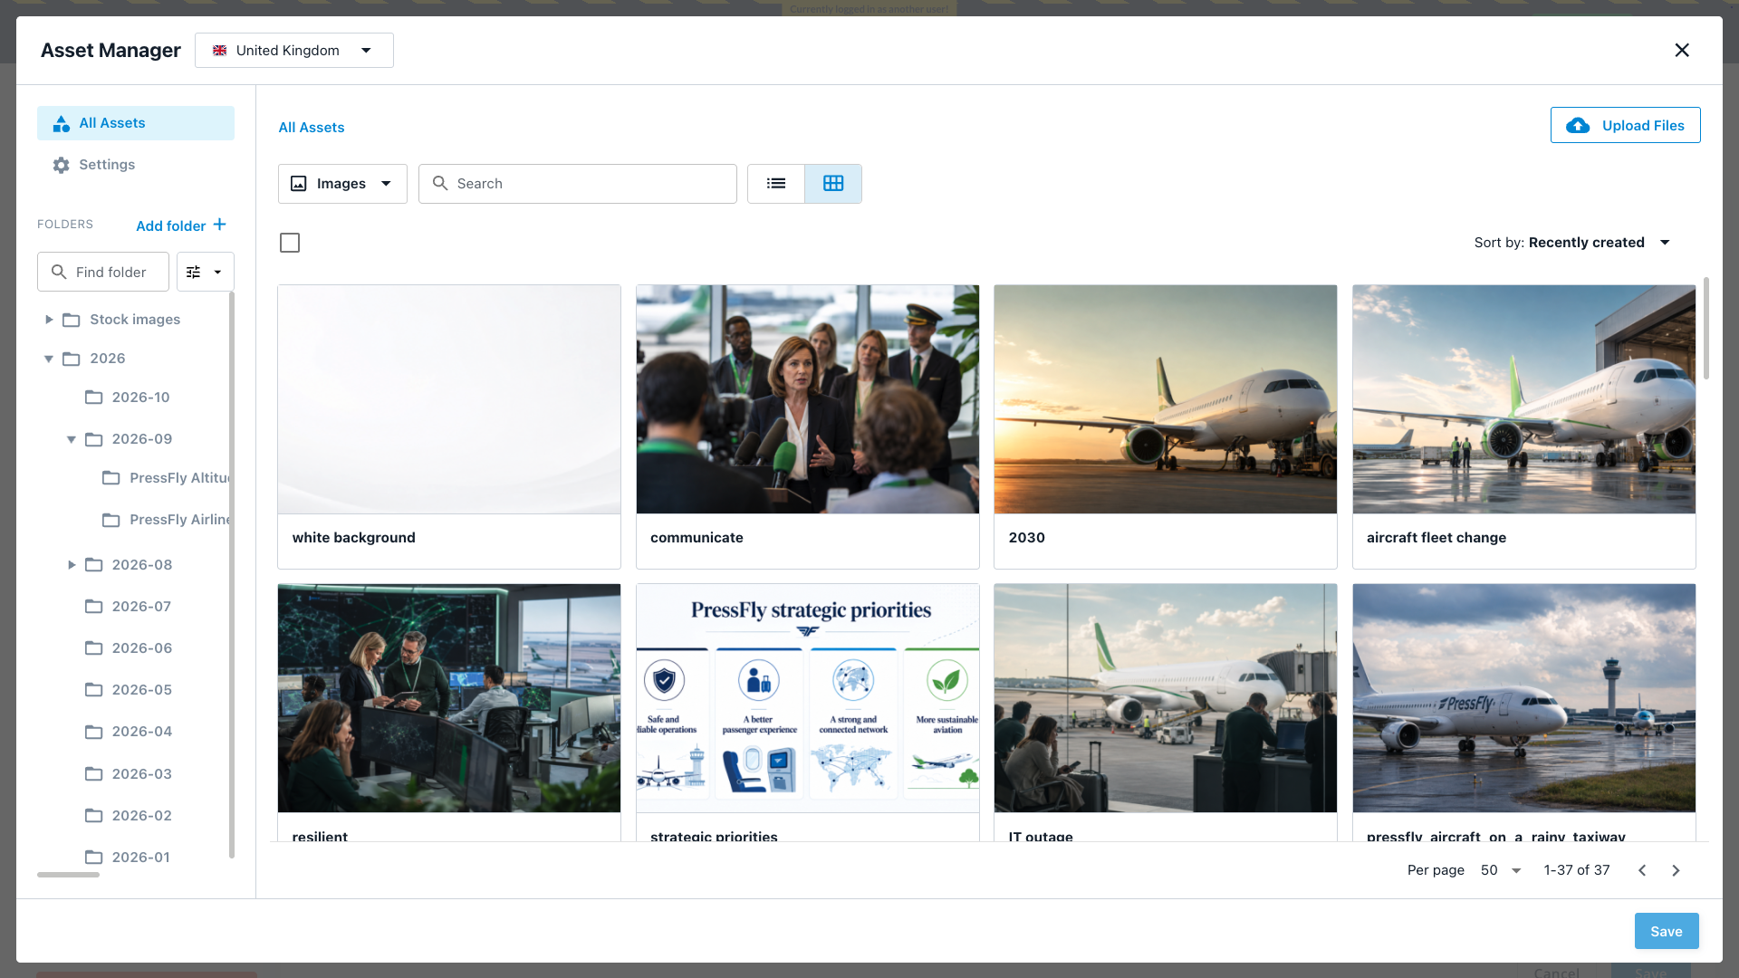Click the 2026-03 folder icon

pos(93,774)
